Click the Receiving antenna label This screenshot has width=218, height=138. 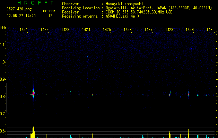point(80,16)
